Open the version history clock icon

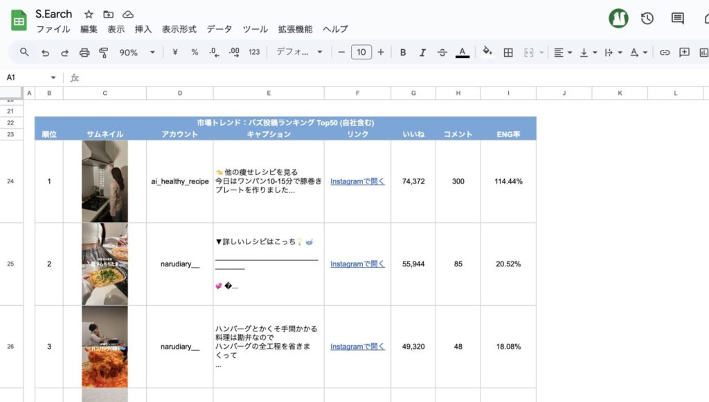pyautogui.click(x=647, y=19)
